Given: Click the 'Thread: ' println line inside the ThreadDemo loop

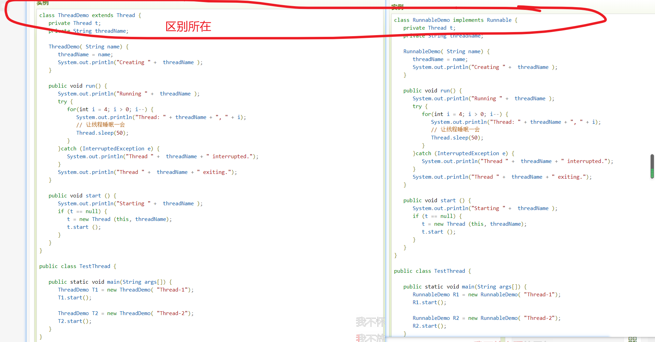Looking at the screenshot, I should (161, 117).
